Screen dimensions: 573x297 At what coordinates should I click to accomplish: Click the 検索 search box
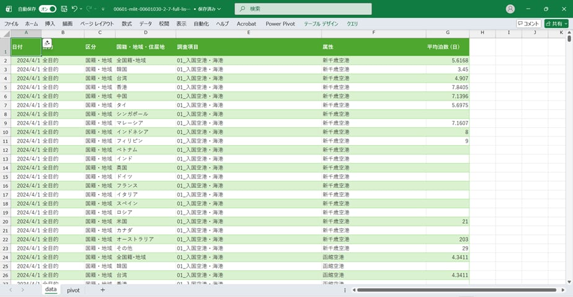(x=303, y=9)
